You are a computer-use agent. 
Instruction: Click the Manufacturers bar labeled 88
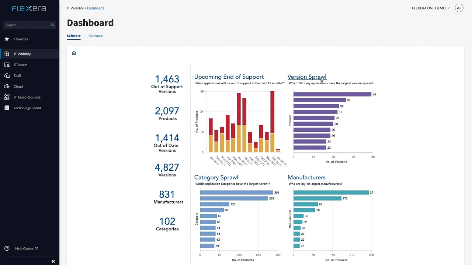pyautogui.click(x=306, y=204)
